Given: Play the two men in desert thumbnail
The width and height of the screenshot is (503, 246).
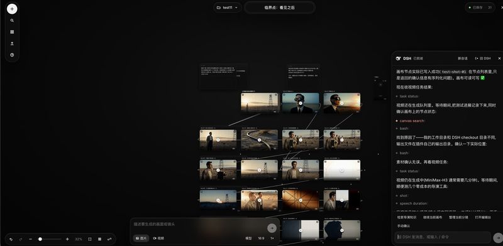Looking at the screenshot, I should coord(259,200).
